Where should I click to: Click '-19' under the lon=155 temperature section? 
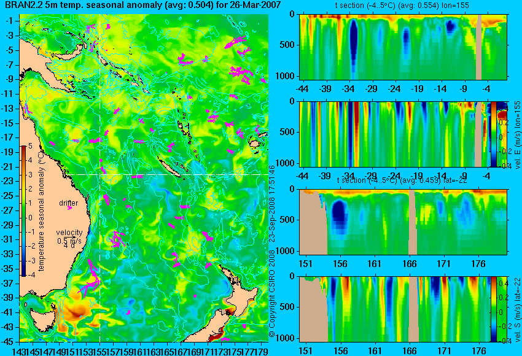(418, 89)
